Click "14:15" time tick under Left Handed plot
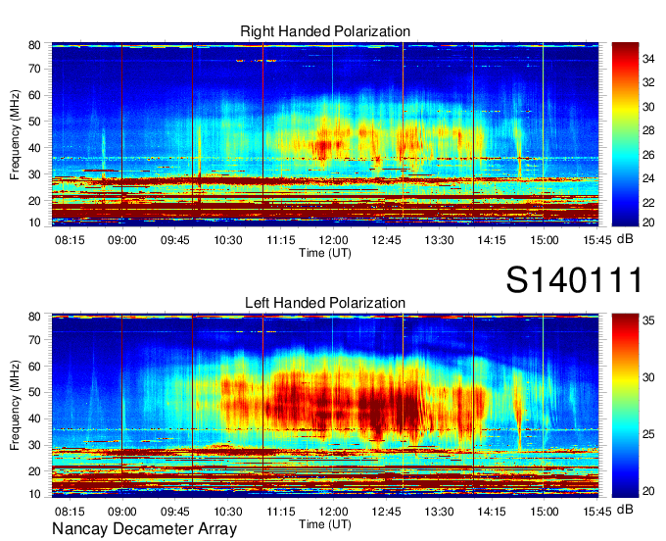The height and width of the screenshot is (541, 666). 492,512
